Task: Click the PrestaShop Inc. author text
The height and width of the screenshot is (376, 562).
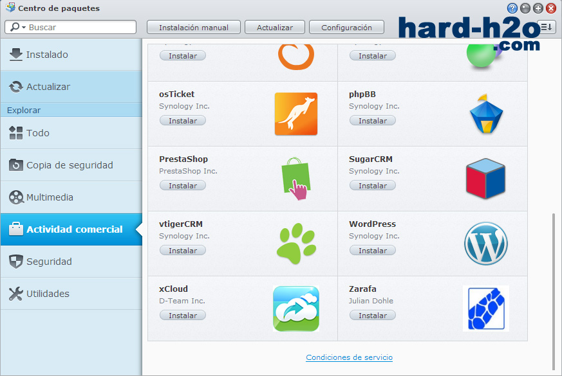Action: tap(188, 171)
